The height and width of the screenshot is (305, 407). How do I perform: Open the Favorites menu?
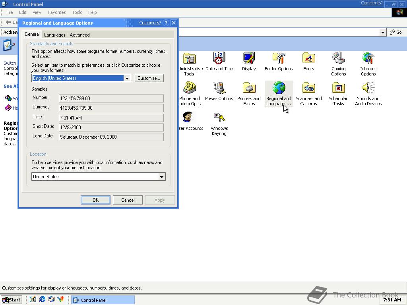point(56,12)
